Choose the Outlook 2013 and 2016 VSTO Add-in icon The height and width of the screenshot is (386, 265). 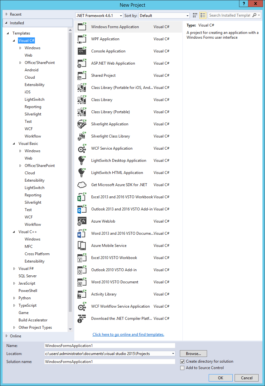pyautogui.click(x=82, y=209)
